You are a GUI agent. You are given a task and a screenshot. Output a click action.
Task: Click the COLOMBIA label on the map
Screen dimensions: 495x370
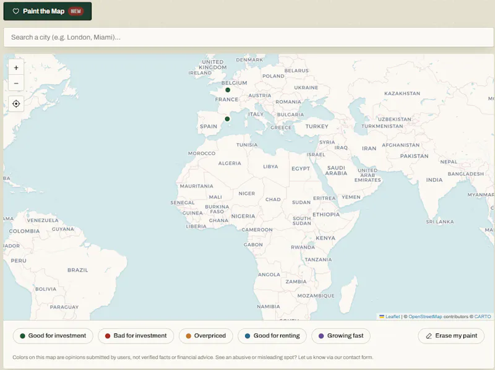tap(24, 231)
